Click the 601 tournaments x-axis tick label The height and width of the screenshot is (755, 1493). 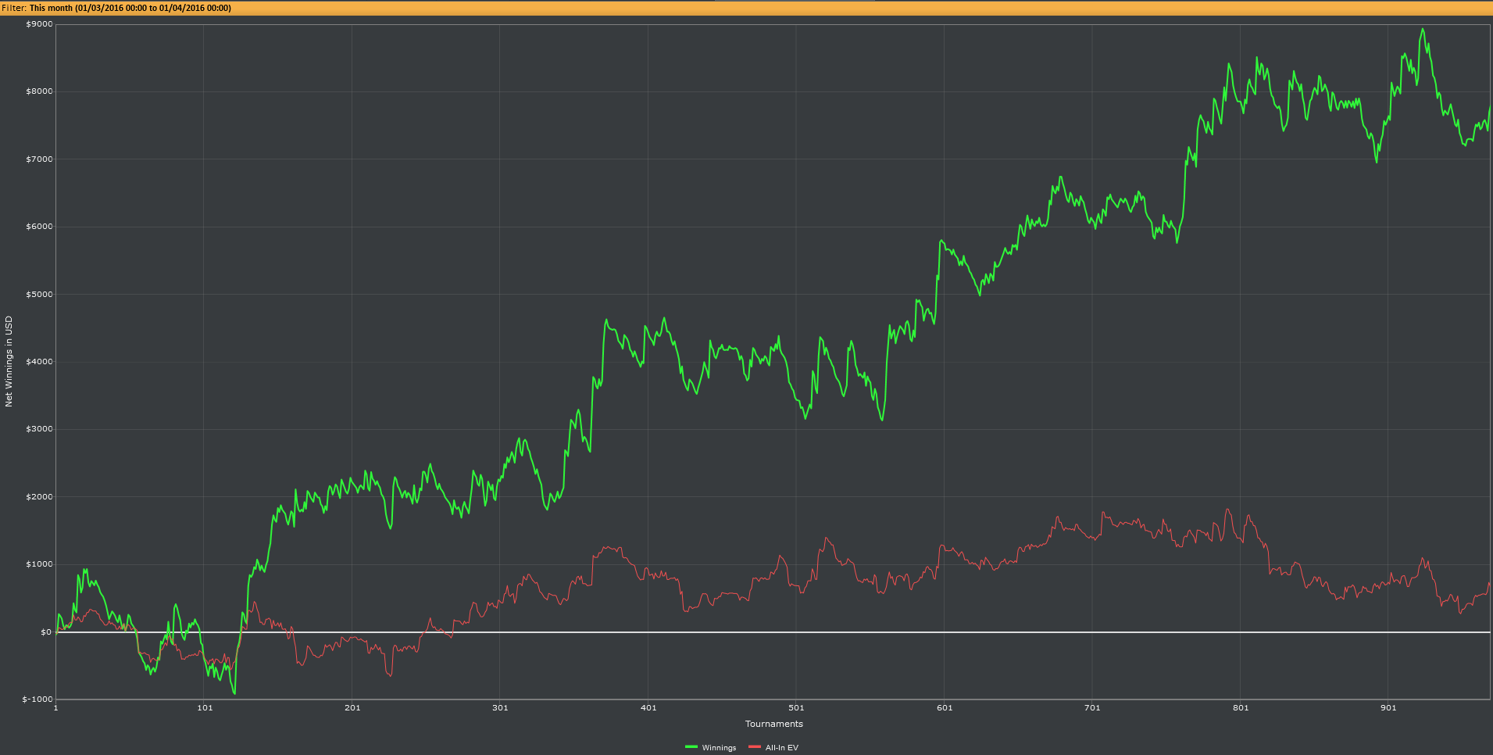point(945,708)
